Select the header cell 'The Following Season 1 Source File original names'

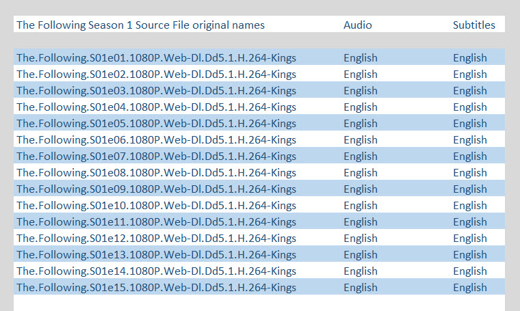tap(141, 25)
